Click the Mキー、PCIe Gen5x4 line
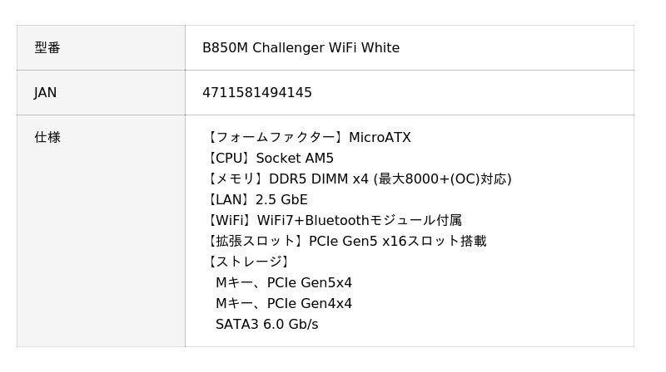 (284, 283)
